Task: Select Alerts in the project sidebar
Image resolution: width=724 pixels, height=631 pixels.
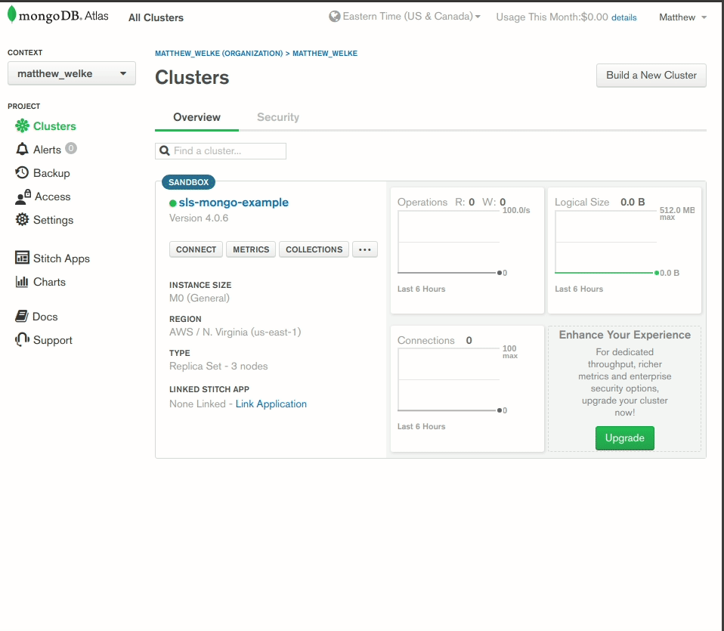Action: tap(47, 150)
